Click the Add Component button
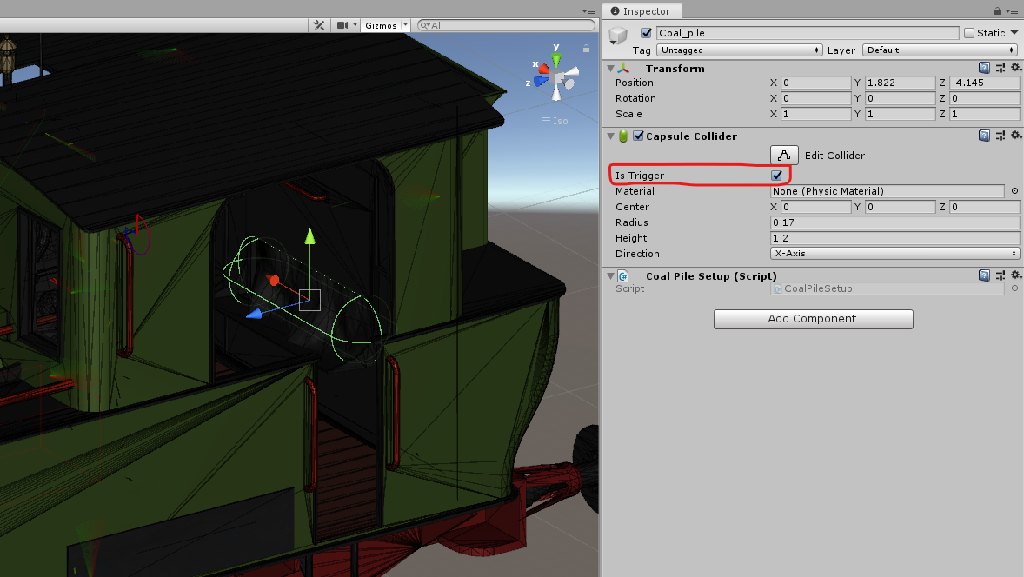The width and height of the screenshot is (1024, 577). point(813,319)
